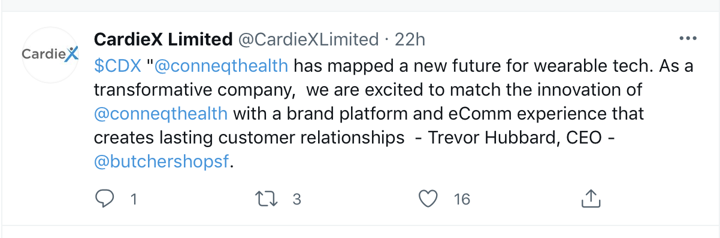Open @conneqthealth mention after $CDX
720x238 pixels.
(x=222, y=66)
